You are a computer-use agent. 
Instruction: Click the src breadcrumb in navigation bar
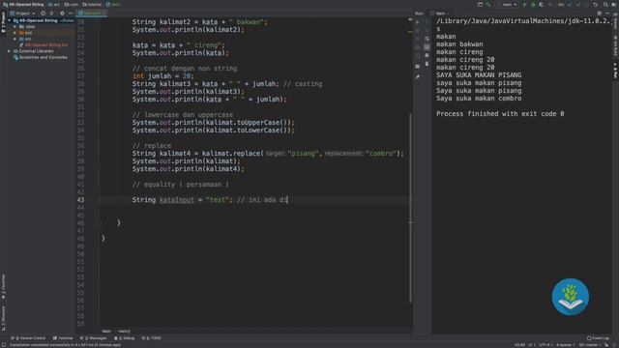click(x=54, y=4)
